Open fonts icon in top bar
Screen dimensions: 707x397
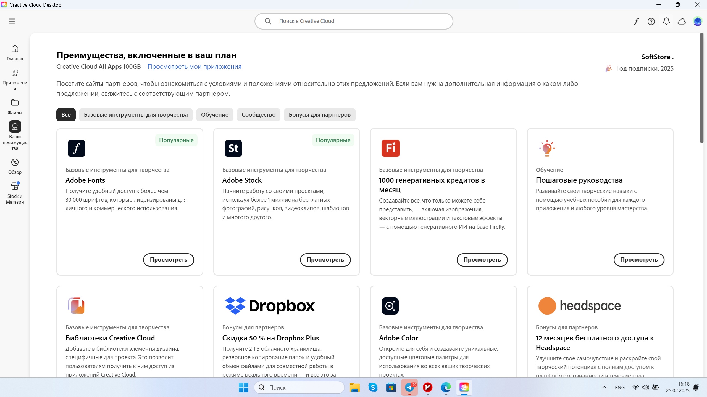pyautogui.click(x=636, y=21)
